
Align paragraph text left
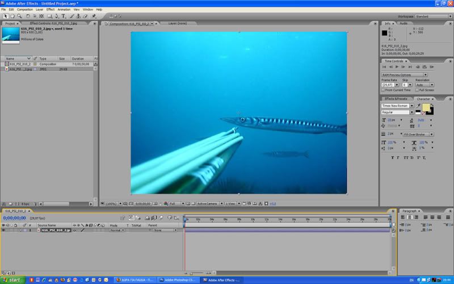pyautogui.click(x=403, y=217)
